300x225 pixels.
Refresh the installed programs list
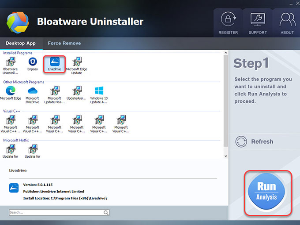pos(255,142)
